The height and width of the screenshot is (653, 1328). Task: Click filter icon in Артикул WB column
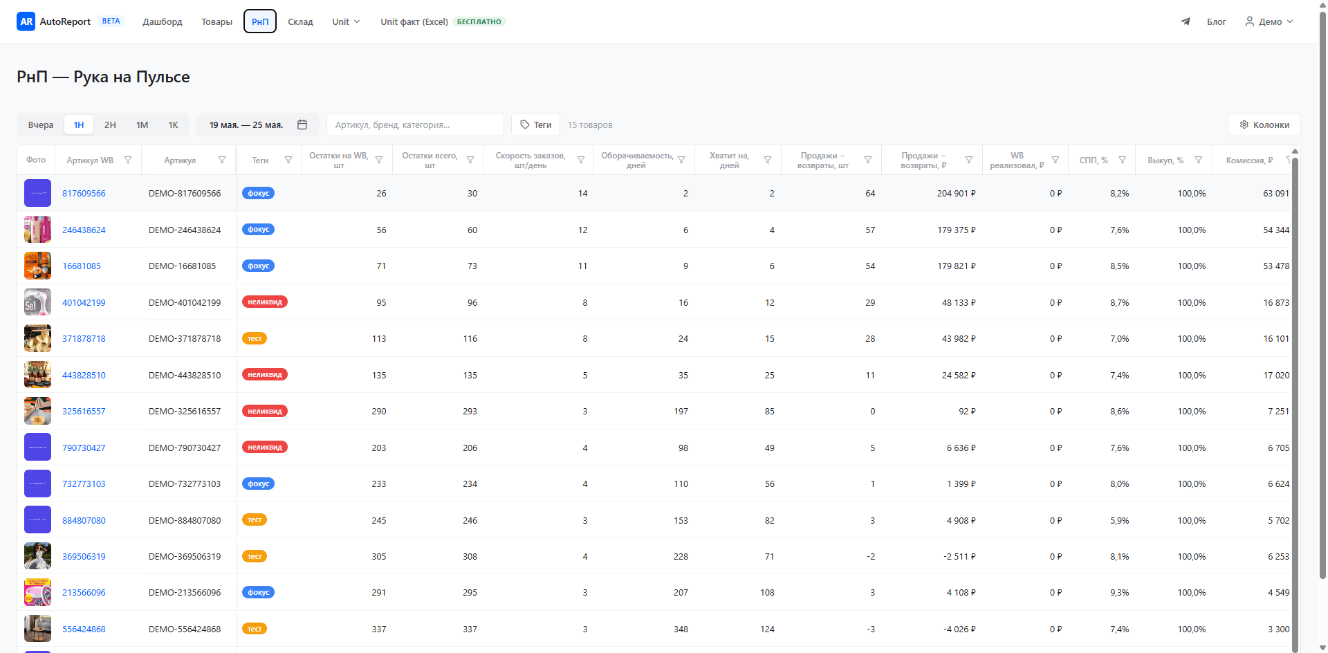tap(128, 160)
